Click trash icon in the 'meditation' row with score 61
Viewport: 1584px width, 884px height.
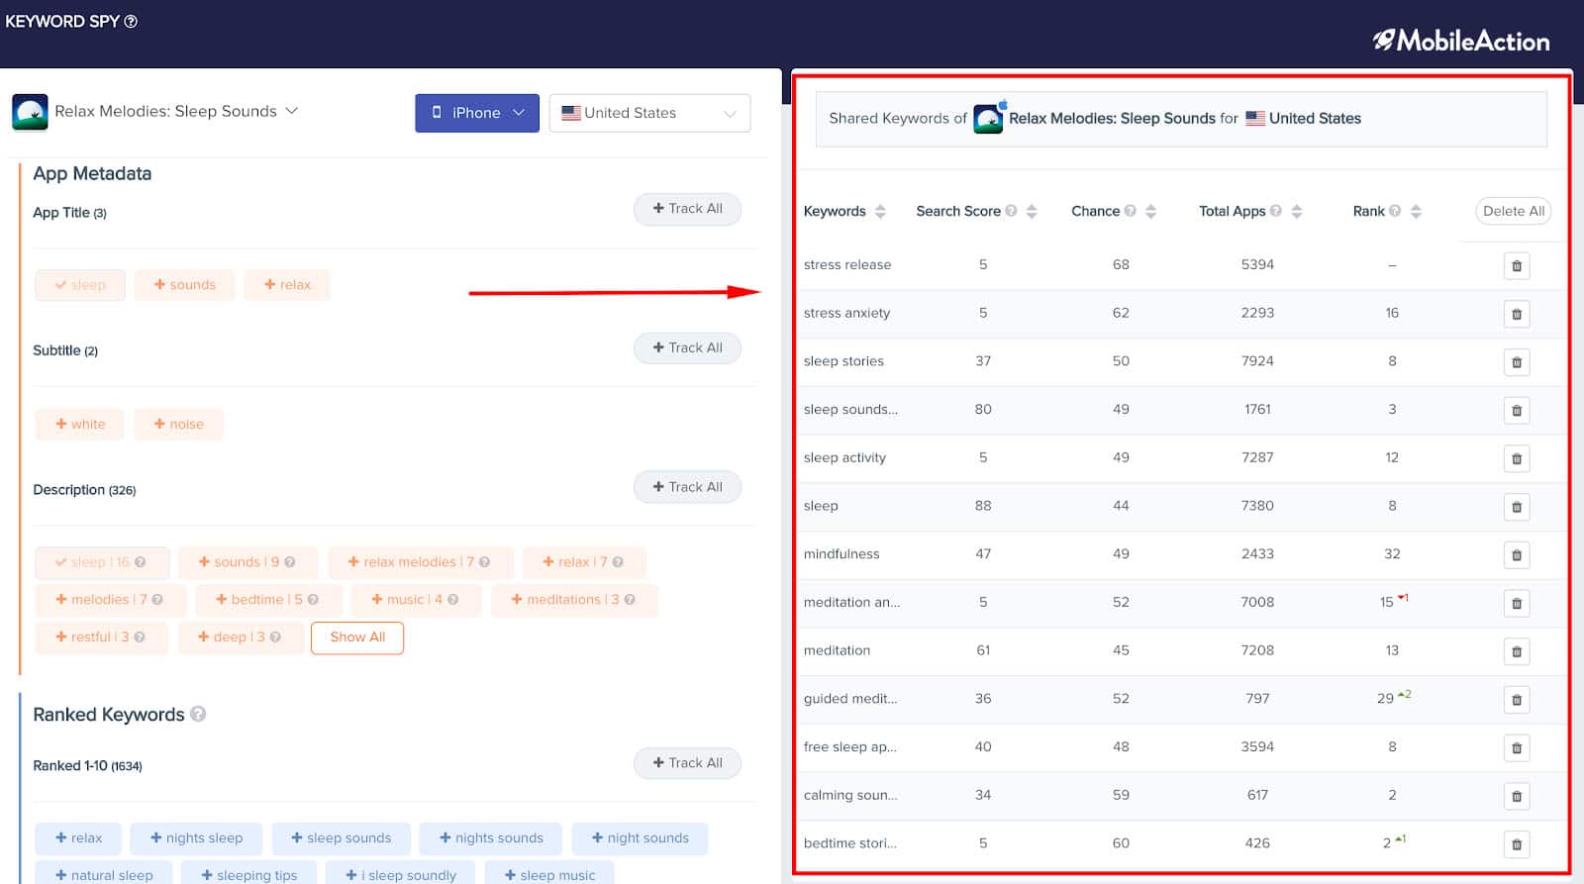(x=1516, y=651)
